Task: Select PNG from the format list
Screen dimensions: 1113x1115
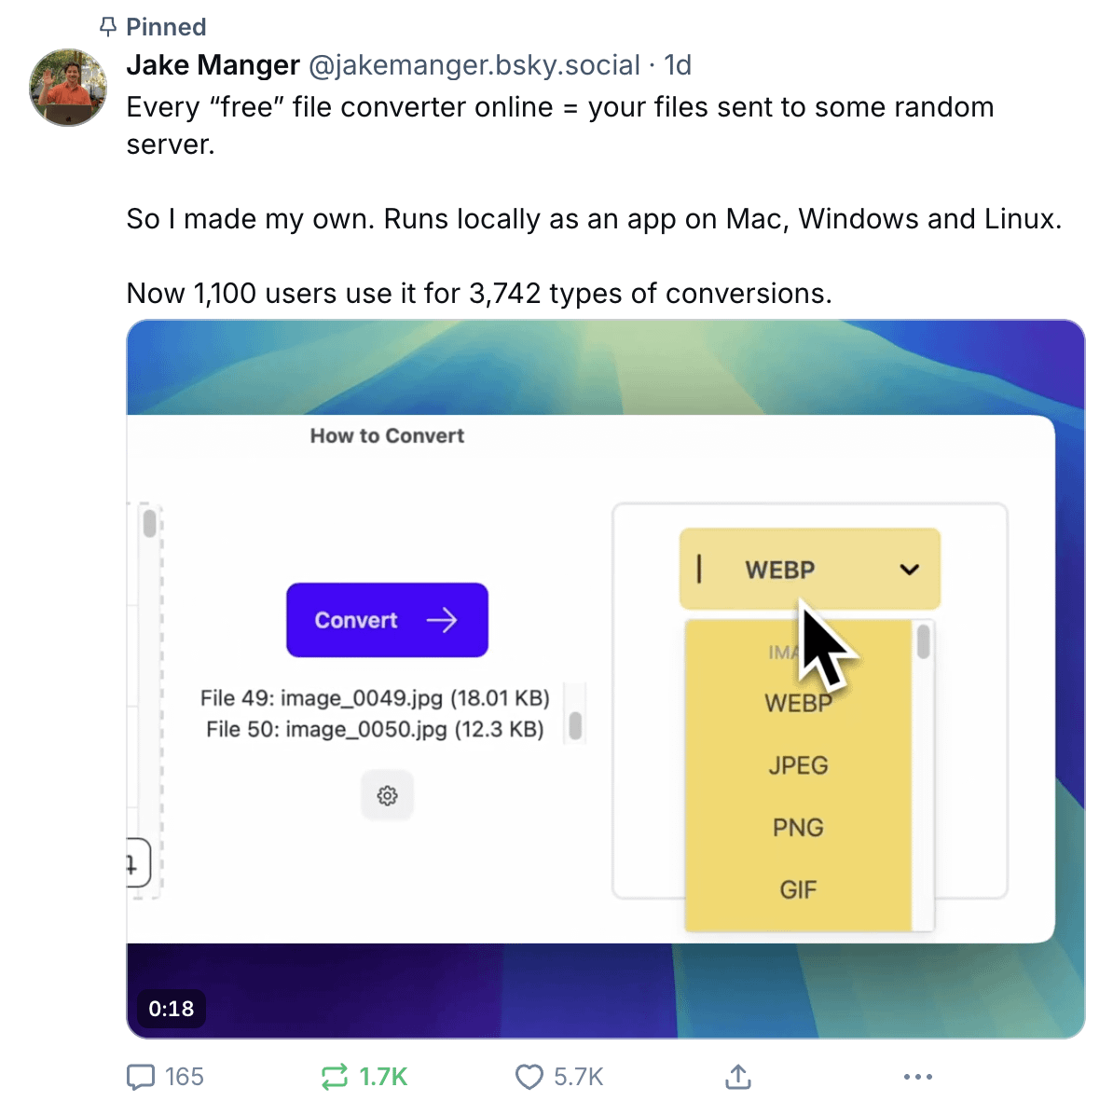Action: click(x=798, y=827)
